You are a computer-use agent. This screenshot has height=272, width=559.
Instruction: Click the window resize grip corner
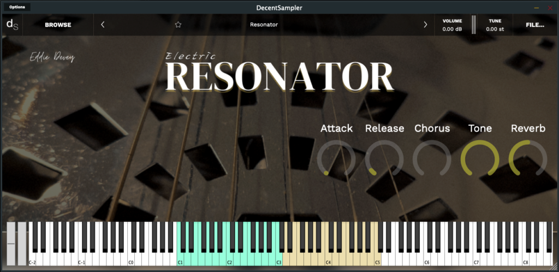point(554,267)
